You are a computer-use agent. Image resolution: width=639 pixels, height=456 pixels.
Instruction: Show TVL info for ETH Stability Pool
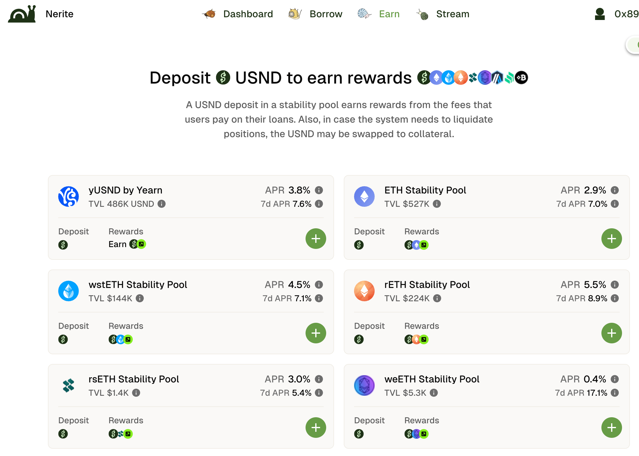pos(437,204)
